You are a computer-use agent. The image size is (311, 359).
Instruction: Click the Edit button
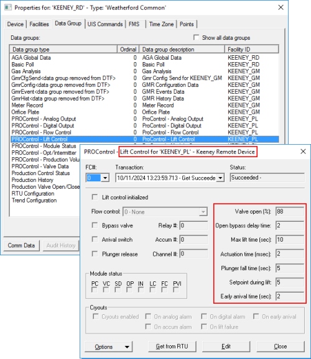coord(226,347)
